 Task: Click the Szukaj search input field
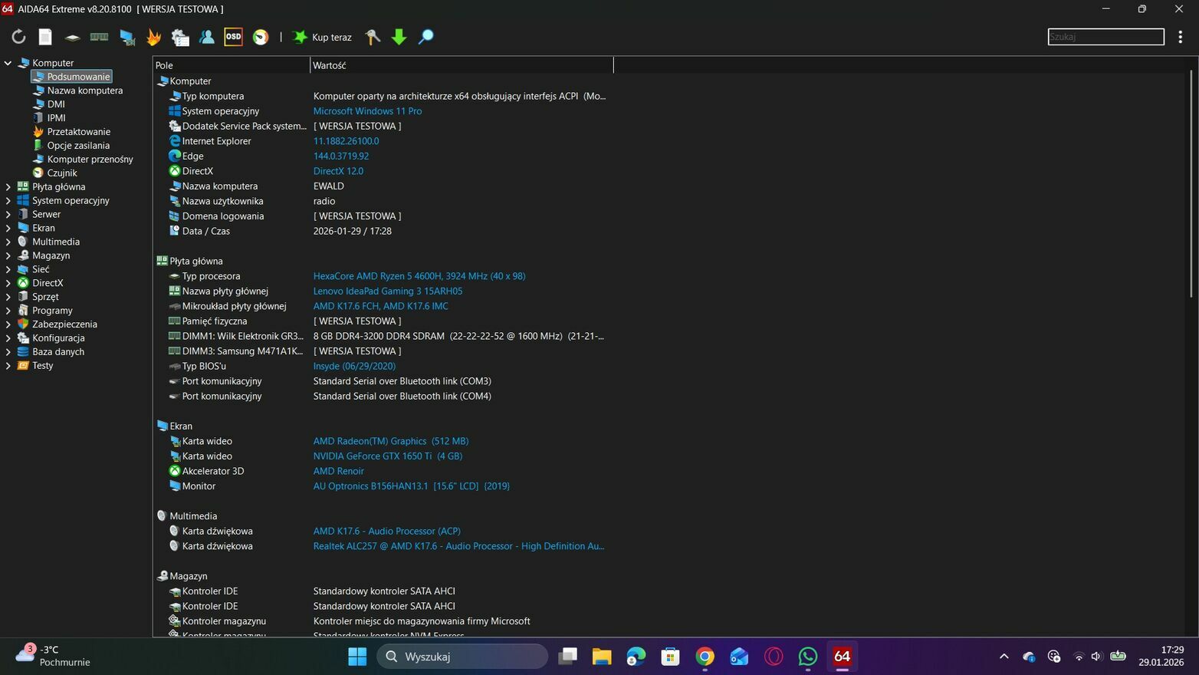[x=1105, y=37]
